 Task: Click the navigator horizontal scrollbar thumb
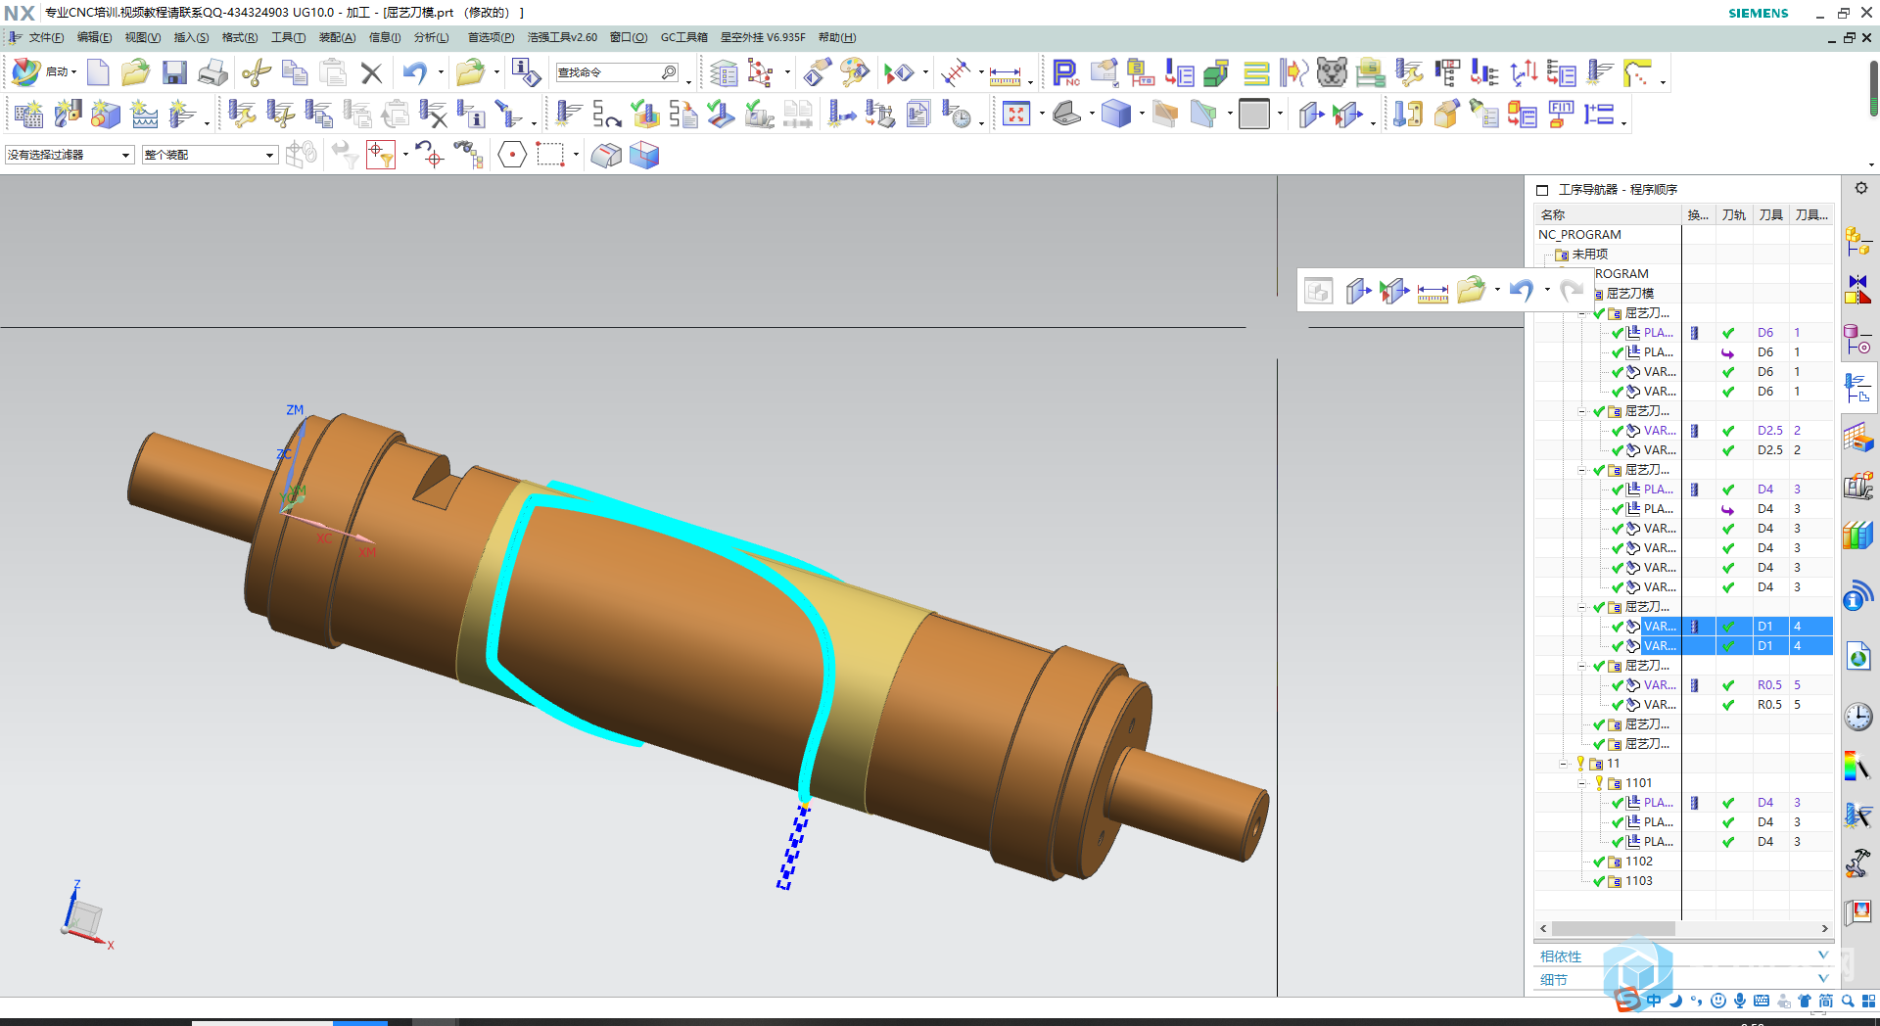pos(1614,928)
